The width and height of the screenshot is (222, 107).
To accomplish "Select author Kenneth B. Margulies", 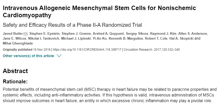I will pyautogui.click(x=126, y=39).
